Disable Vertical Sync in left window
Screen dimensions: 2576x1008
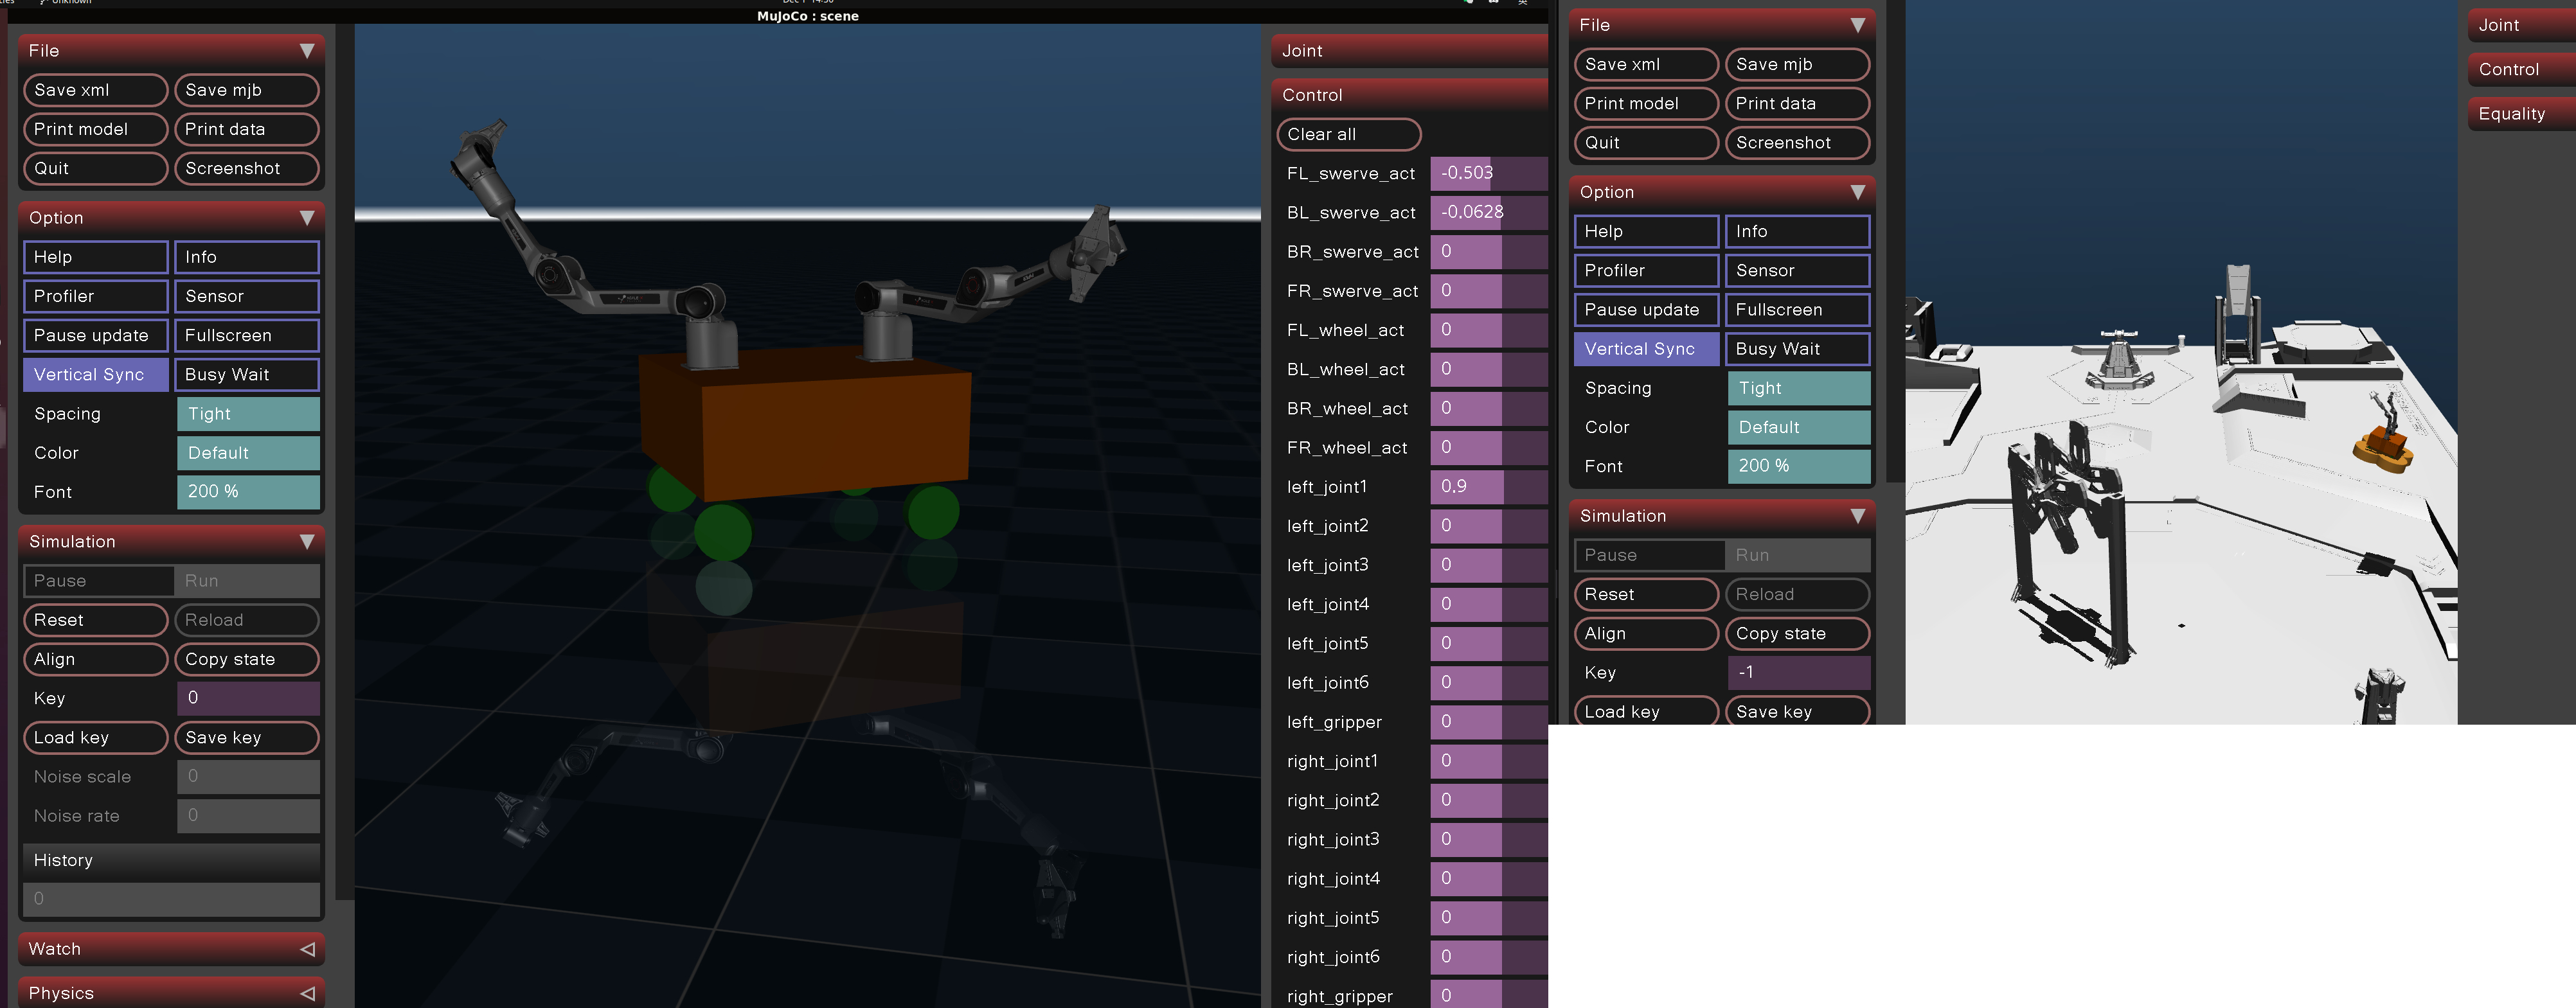click(95, 375)
